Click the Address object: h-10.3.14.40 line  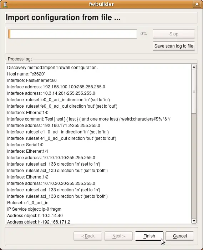[x=35, y=216]
